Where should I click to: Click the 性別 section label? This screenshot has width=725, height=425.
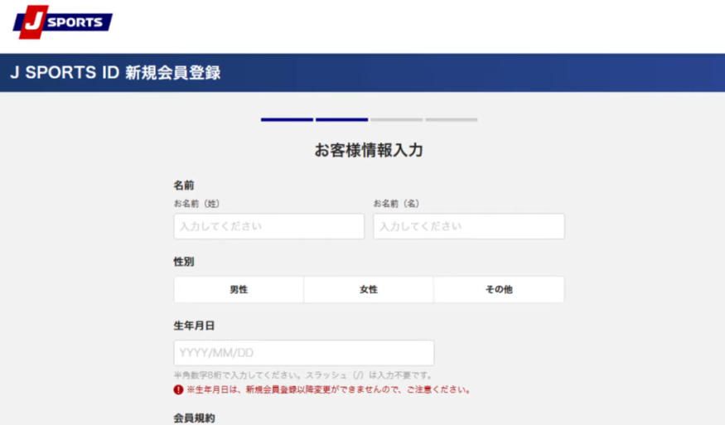click(184, 262)
